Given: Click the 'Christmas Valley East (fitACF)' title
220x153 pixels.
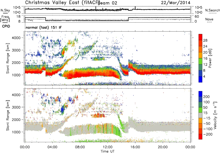Looking at the screenshot, I should pos(62,2).
